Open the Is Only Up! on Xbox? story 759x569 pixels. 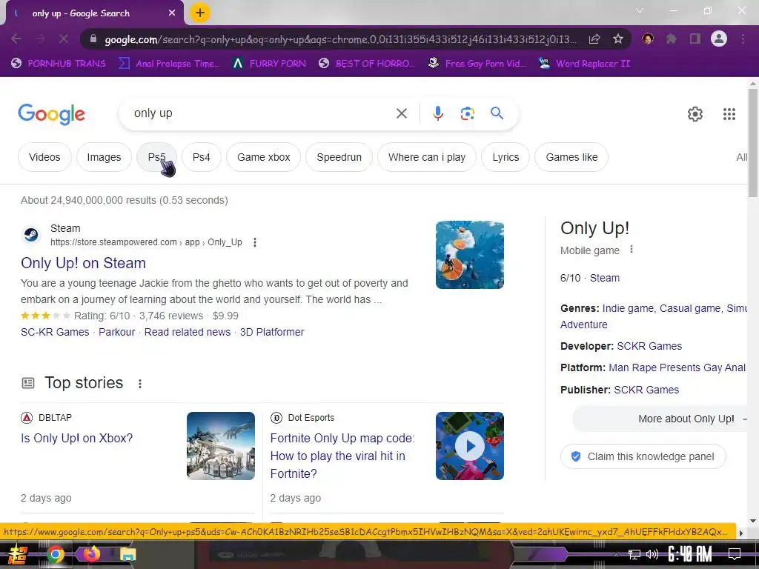click(76, 438)
